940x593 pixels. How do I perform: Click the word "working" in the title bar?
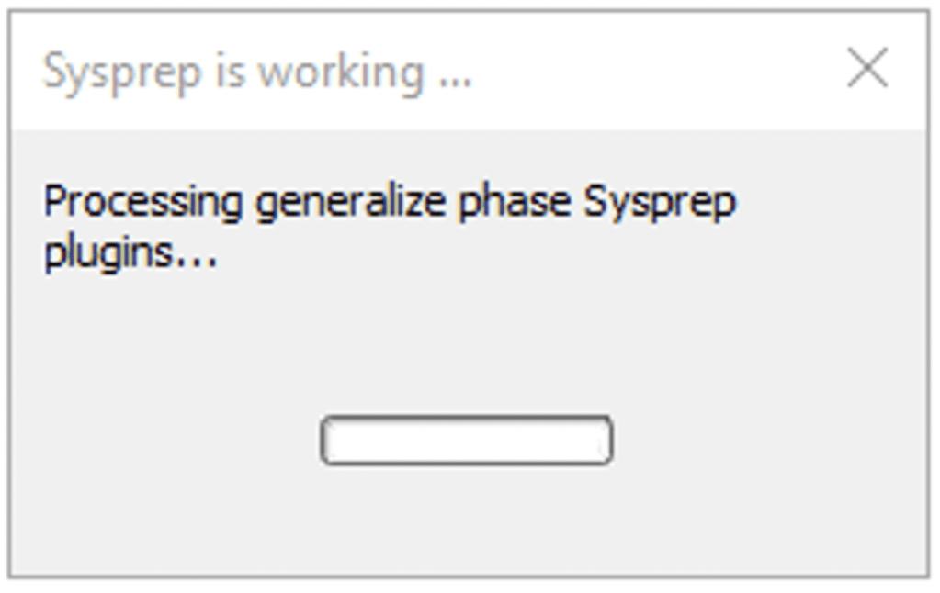pyautogui.click(x=340, y=72)
